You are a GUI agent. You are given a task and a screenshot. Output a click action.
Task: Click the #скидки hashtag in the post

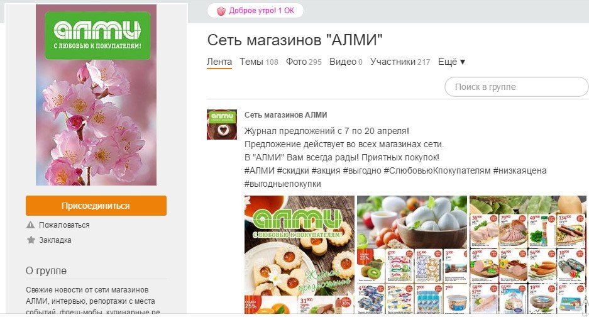click(x=293, y=170)
